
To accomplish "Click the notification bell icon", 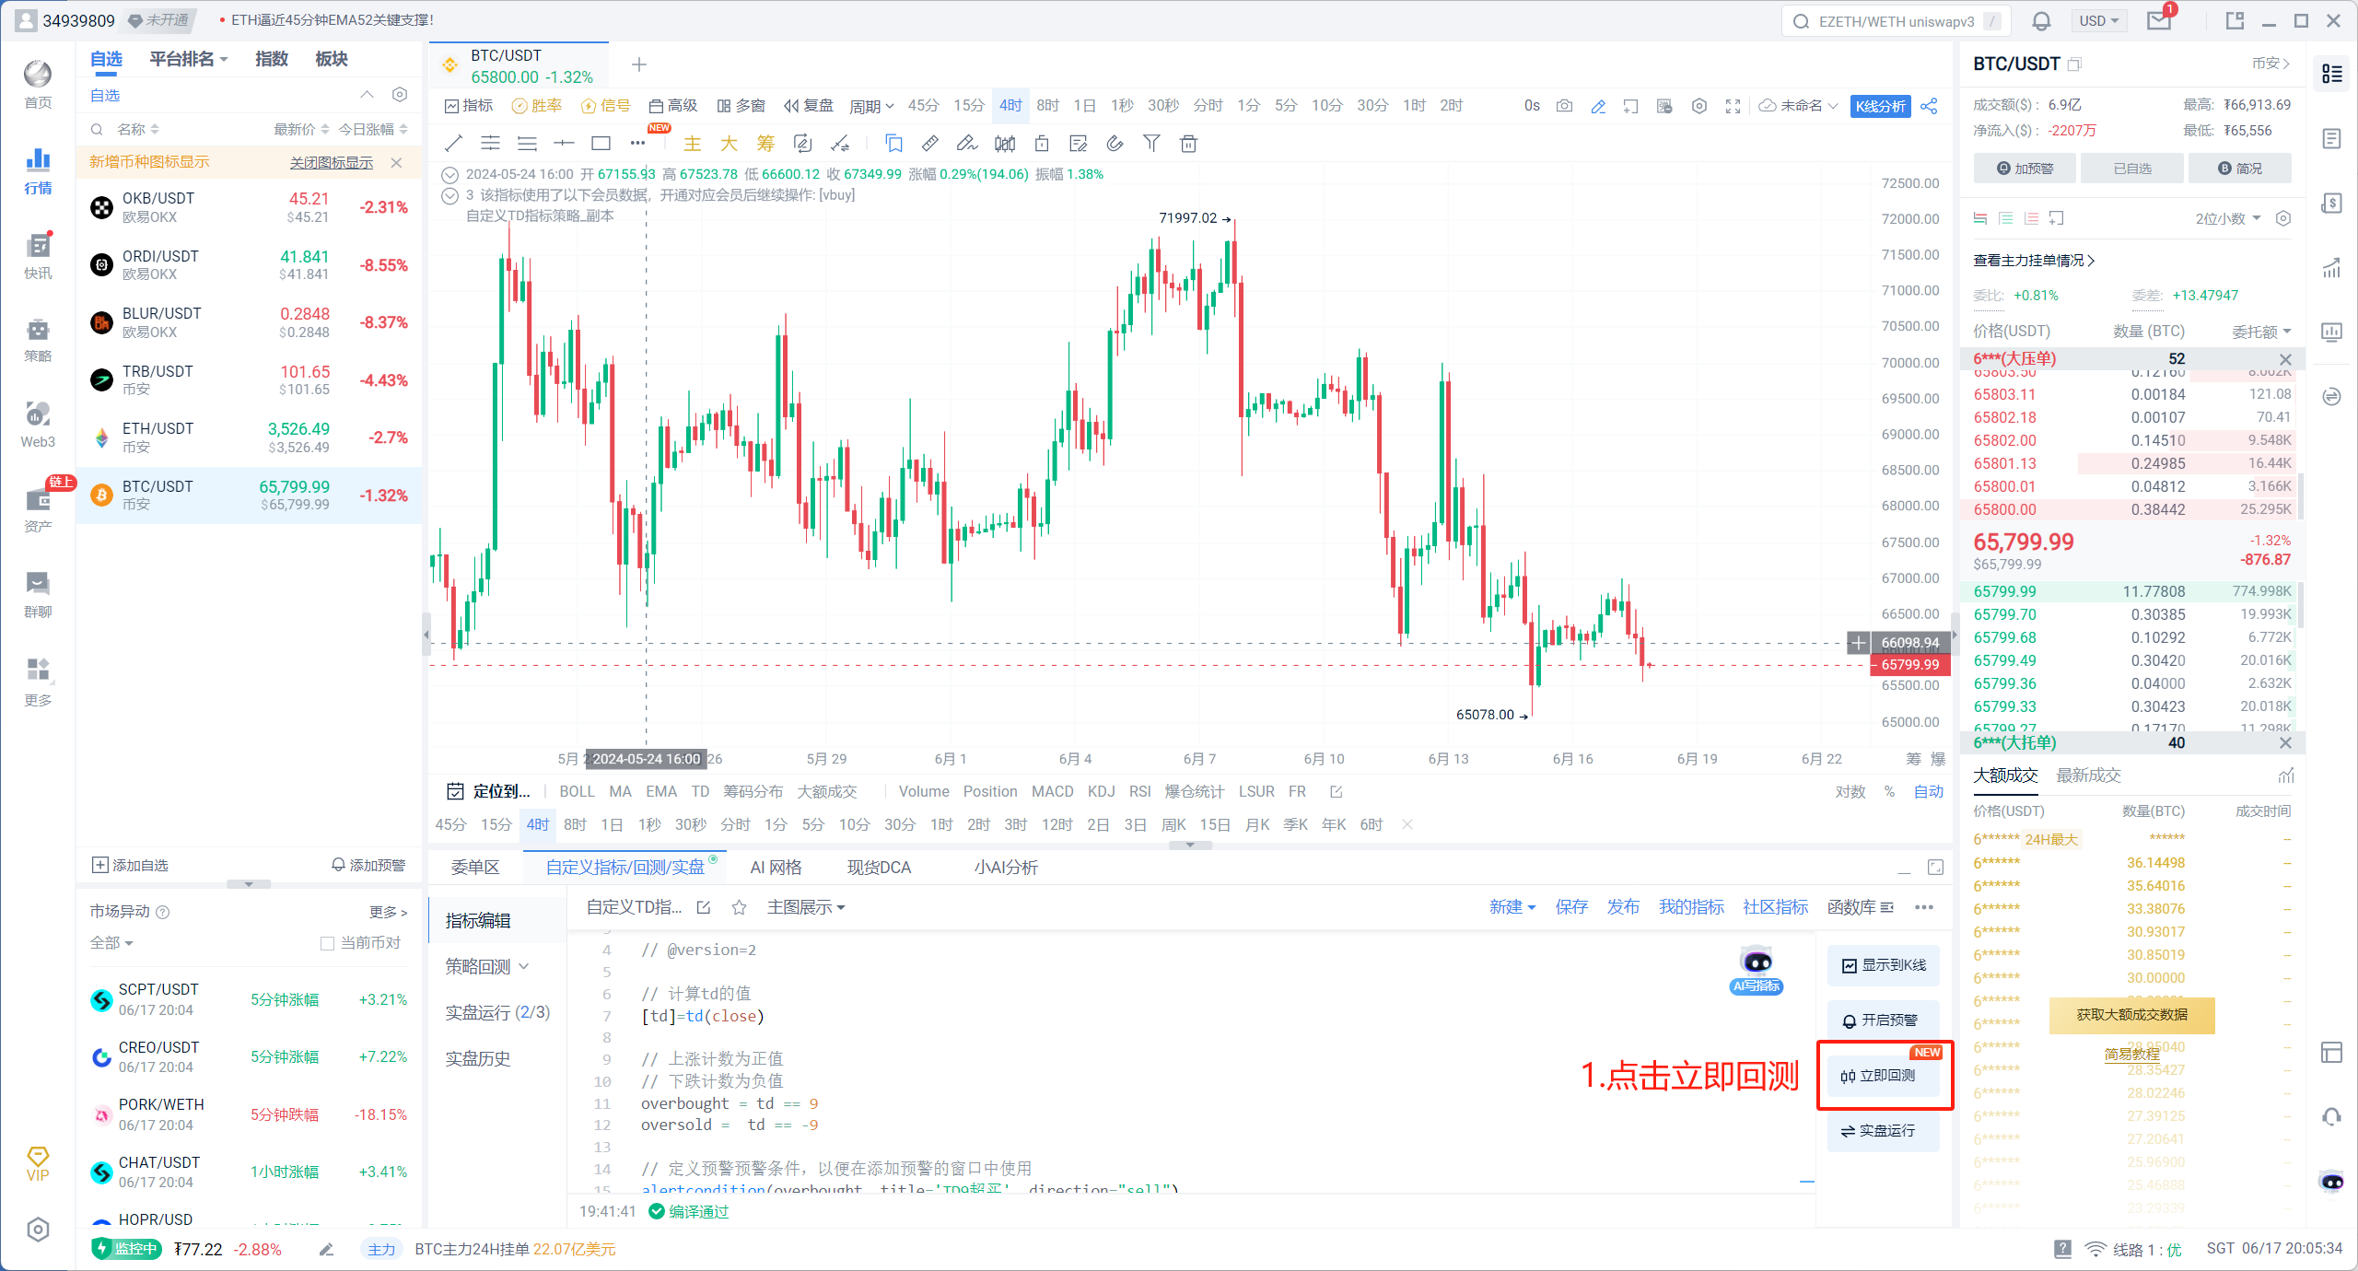I will point(2041,20).
